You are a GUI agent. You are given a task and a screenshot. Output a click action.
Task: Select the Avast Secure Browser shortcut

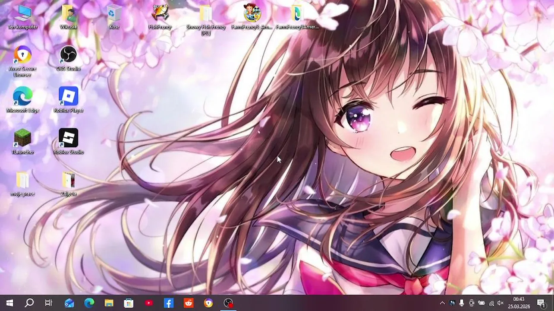[x=22, y=62]
